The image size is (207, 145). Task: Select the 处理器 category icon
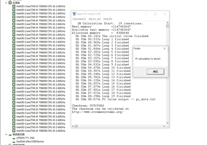click(10, 3)
